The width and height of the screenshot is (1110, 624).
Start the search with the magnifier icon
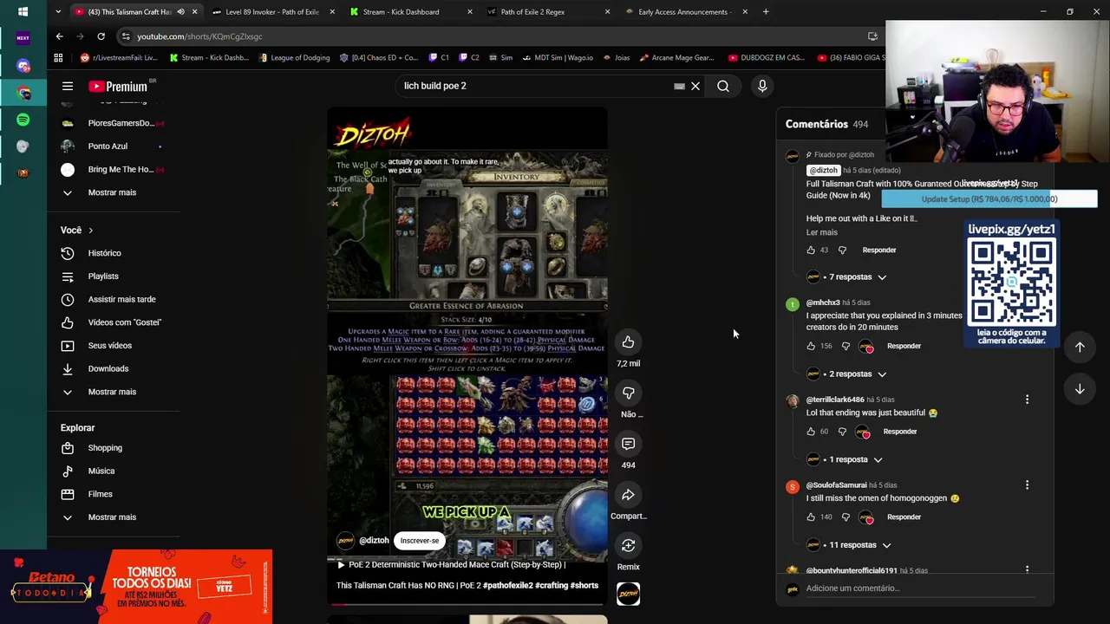pos(723,86)
